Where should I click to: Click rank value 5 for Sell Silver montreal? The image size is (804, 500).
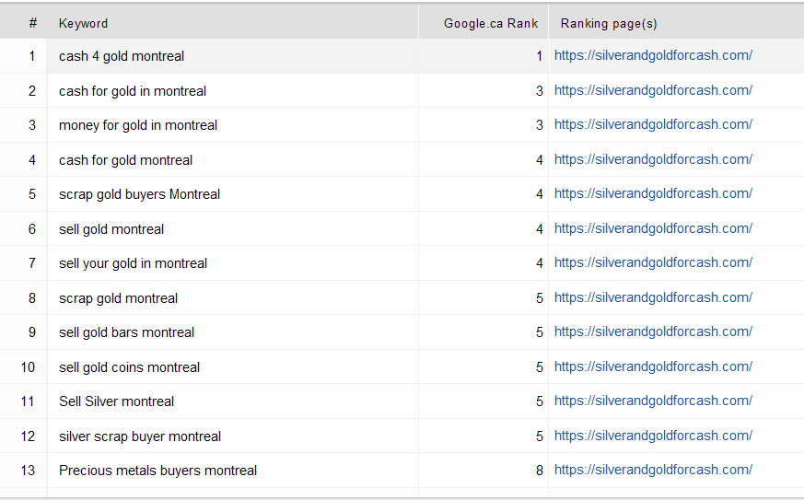[540, 401]
